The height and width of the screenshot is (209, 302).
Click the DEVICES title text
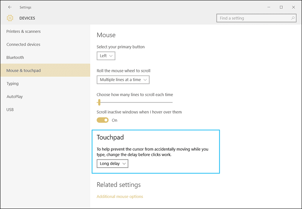coord(27,18)
